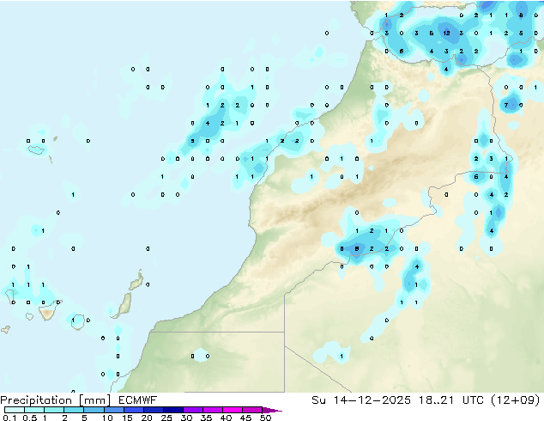
Task: Click the ECMWF model label
Action: pos(138,400)
